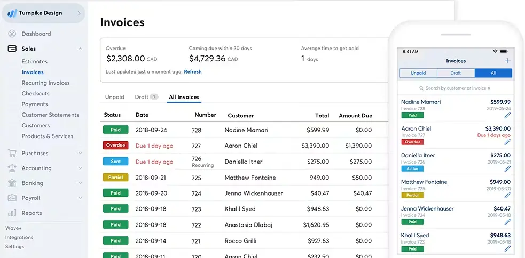Expand the Purchases section chevron
This screenshot has height=258, width=525.
pos(80,153)
